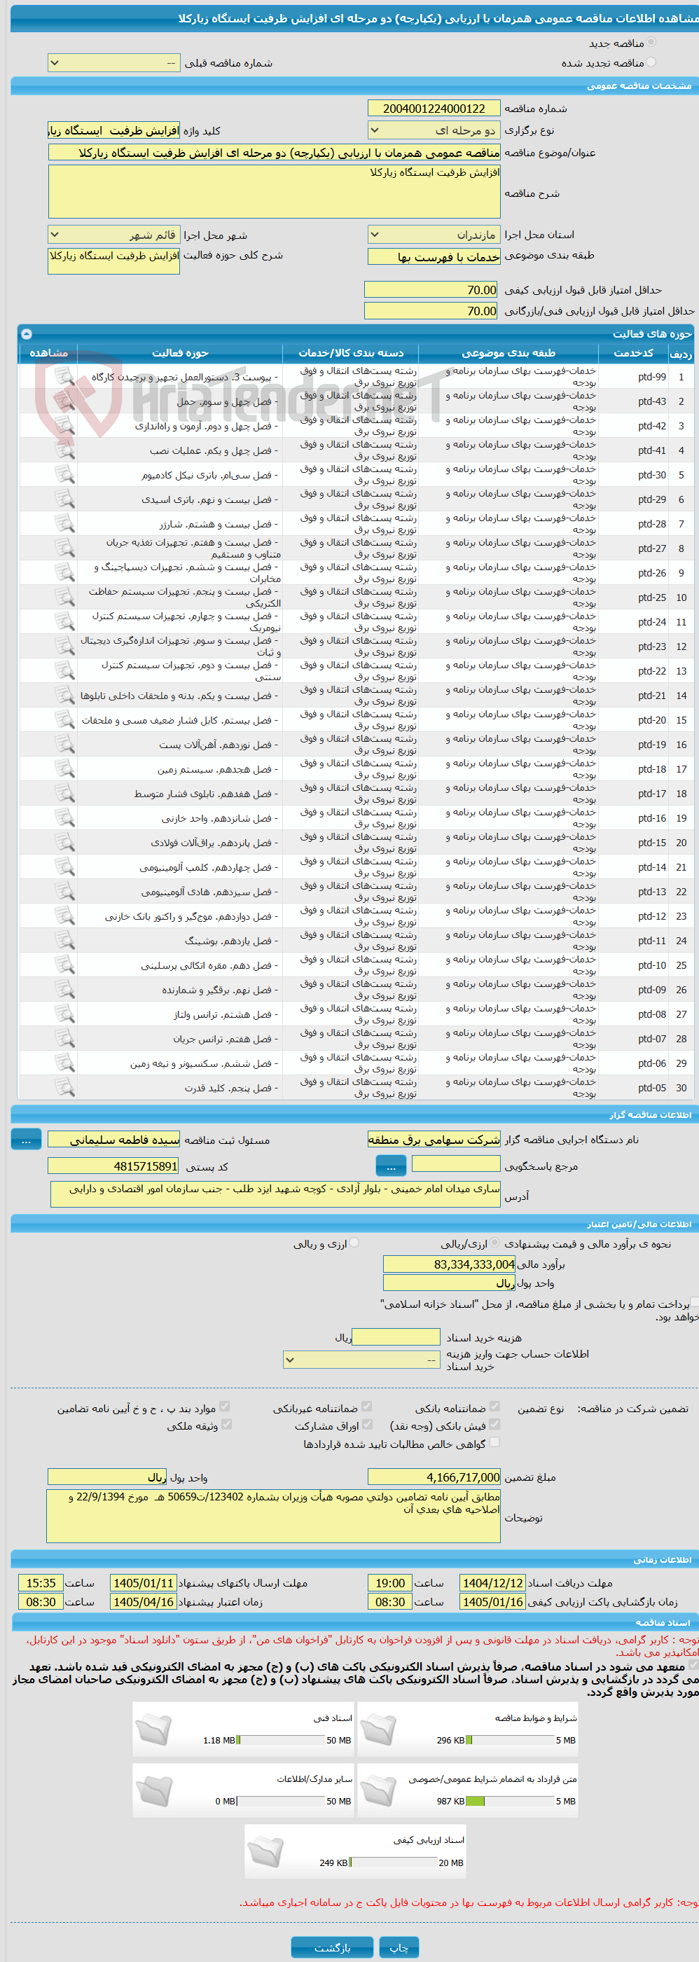
Task: Open the نوع برگزاری dropdown
Action: point(434,130)
